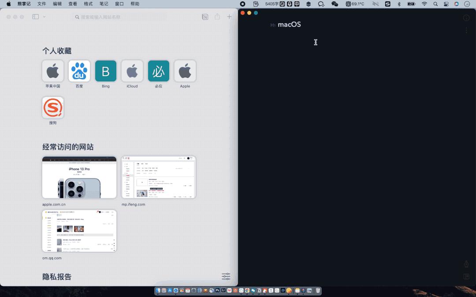Viewport: 476px width, 297px height.
Task: Click the Siri icon in menu bar
Action: pyautogui.click(x=456, y=4)
